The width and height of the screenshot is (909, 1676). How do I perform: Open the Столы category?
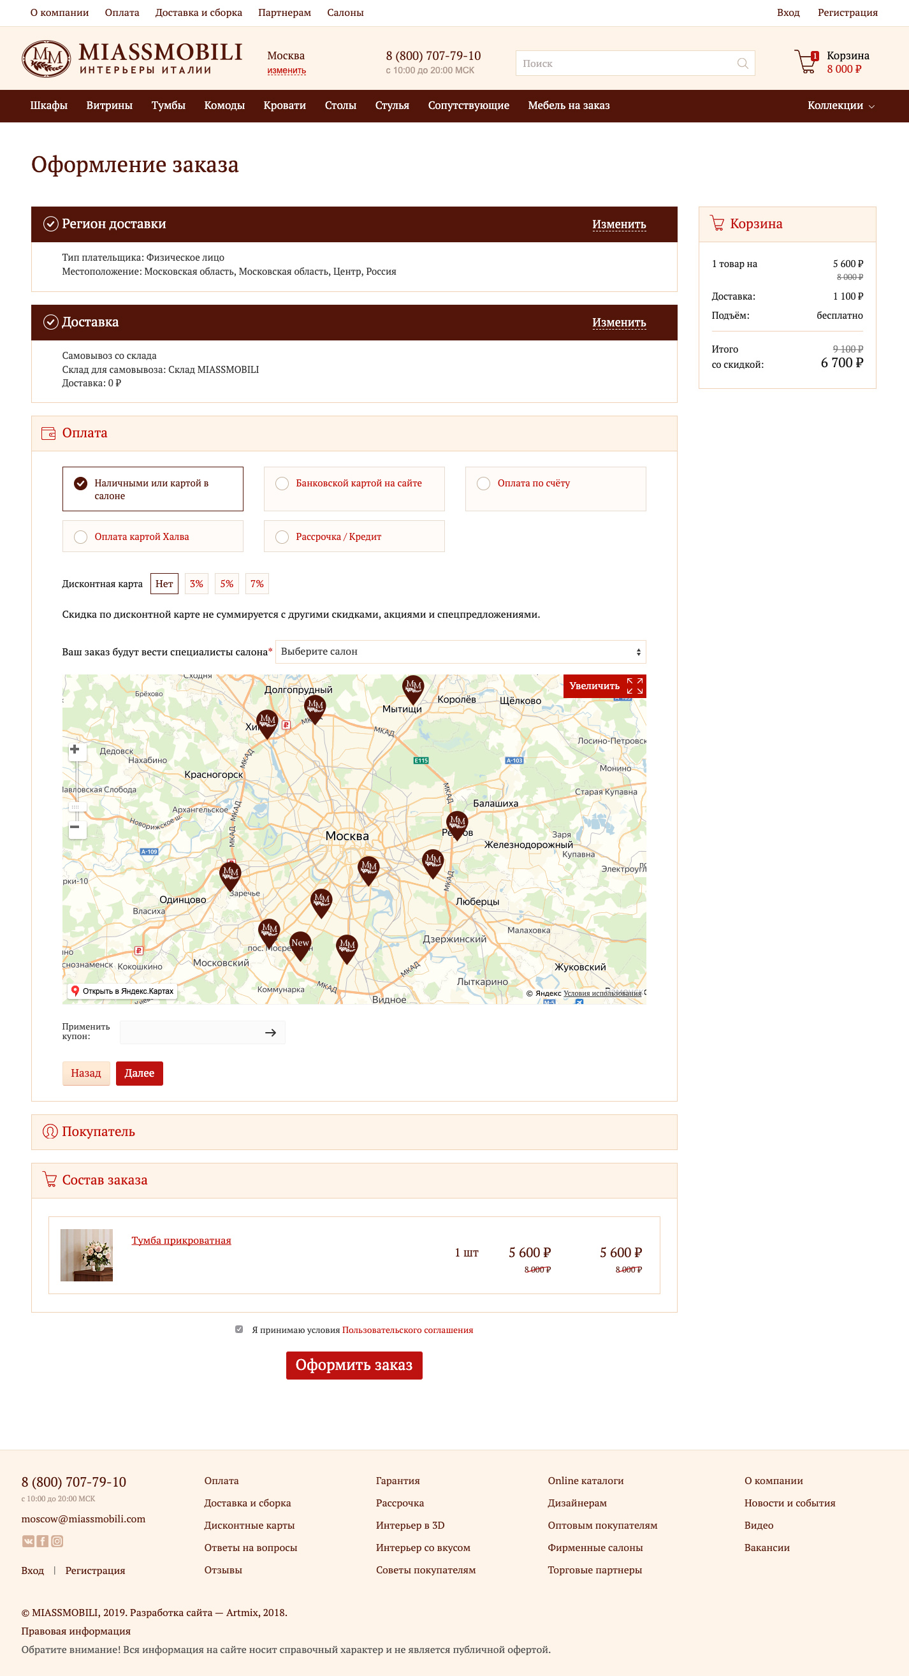click(x=340, y=105)
